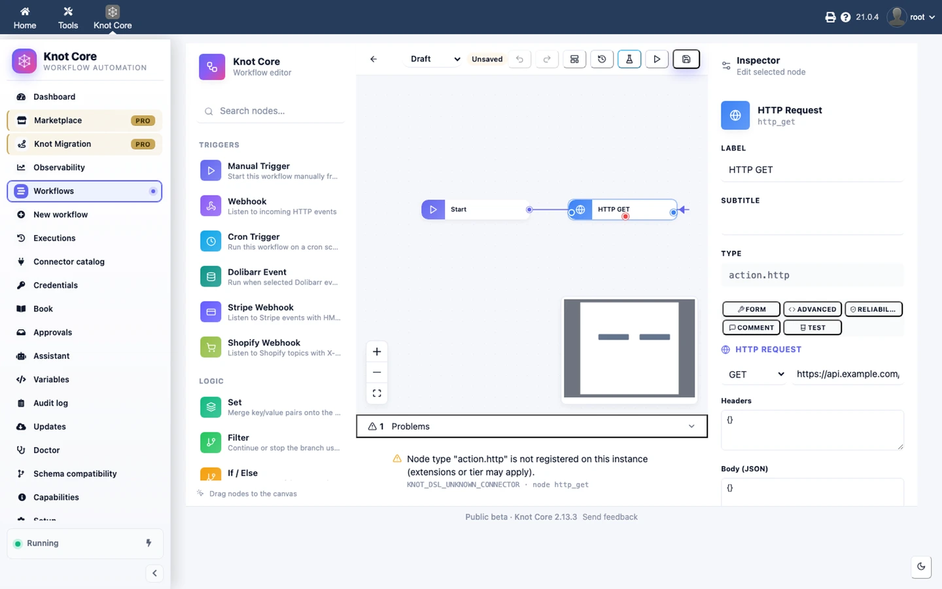The height and width of the screenshot is (589, 942).
Task: Open the GET method dropdown
Action: 756,374
